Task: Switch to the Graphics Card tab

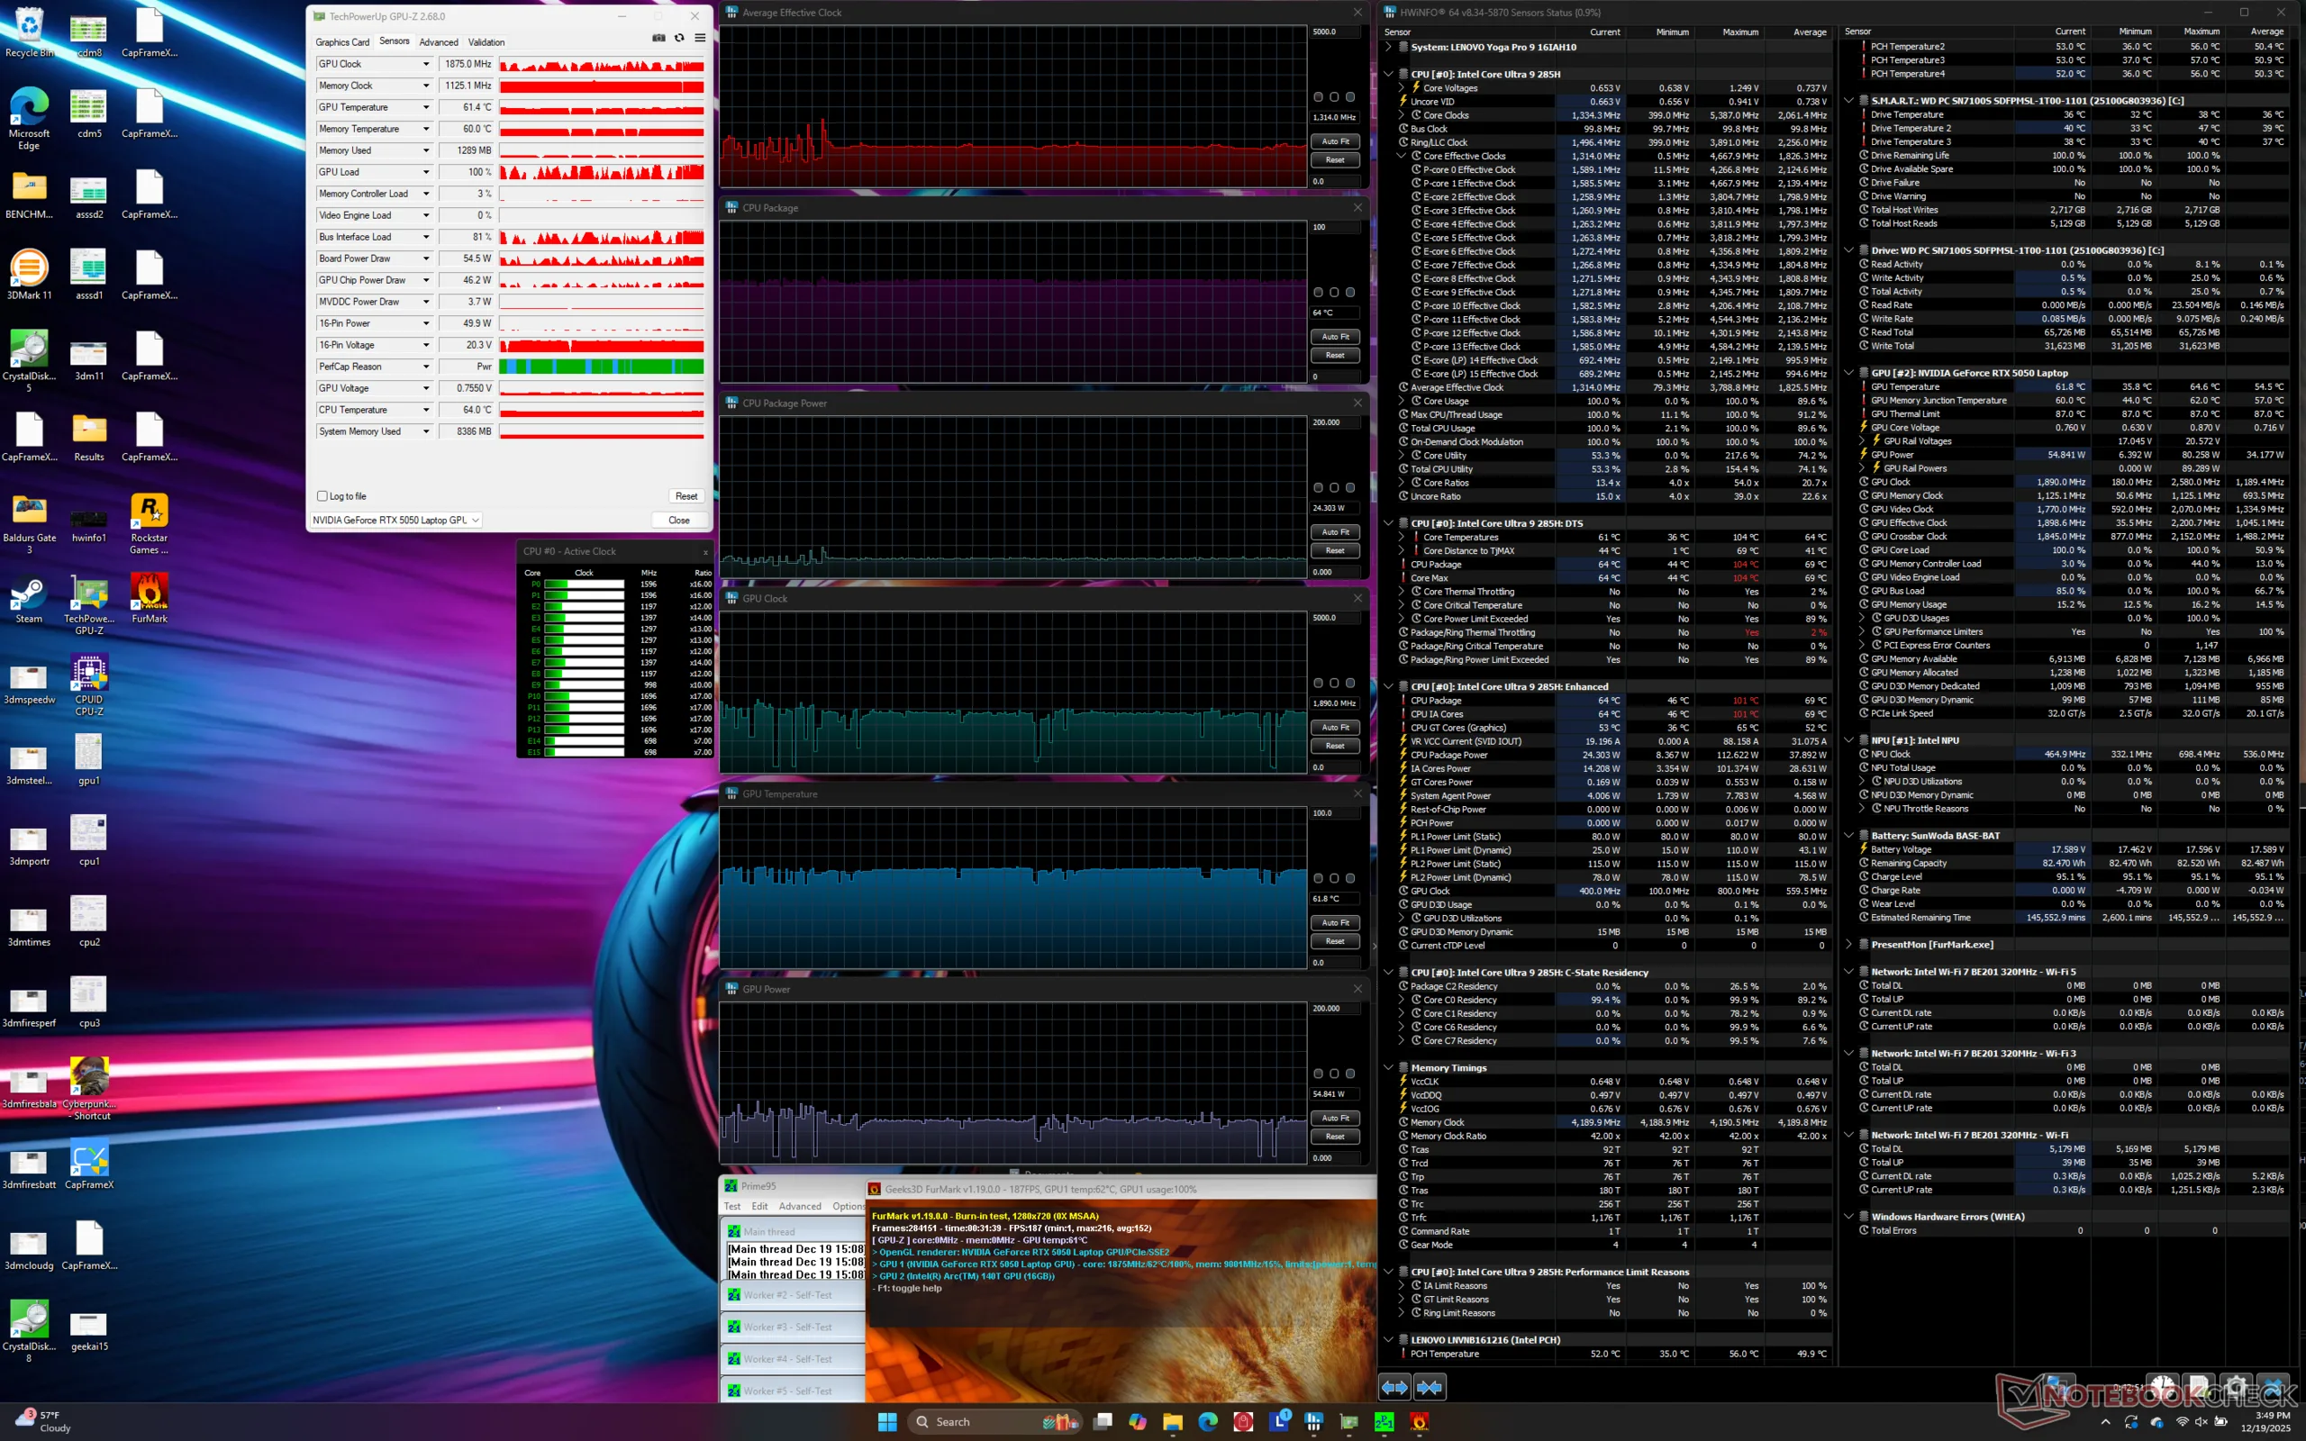Action: 342,42
